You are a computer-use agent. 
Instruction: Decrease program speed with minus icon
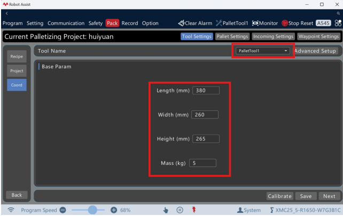tap(63, 210)
